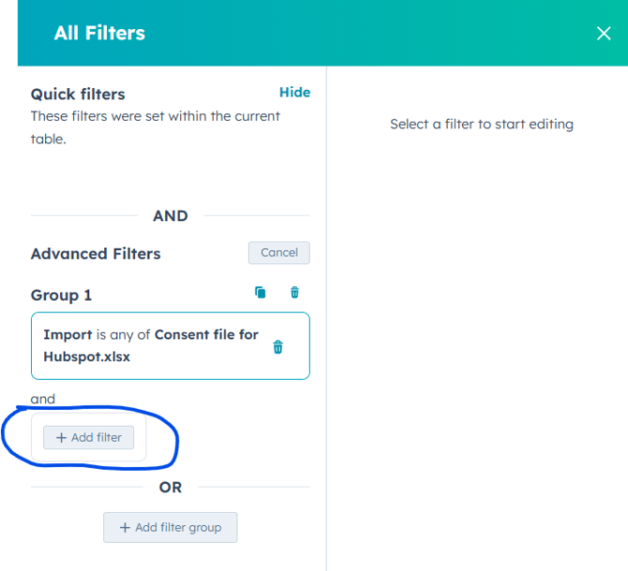The width and height of the screenshot is (628, 571).
Task: Select the Group 1 label
Action: (62, 295)
